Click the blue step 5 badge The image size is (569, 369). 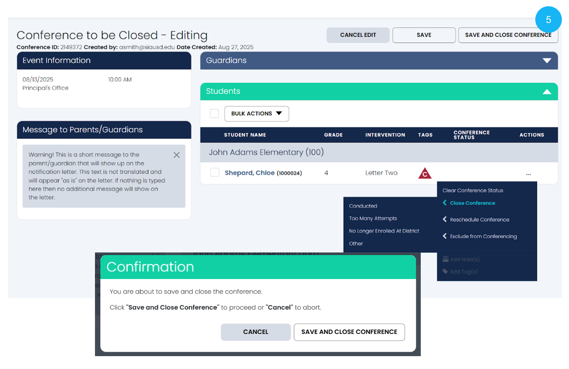point(549,20)
